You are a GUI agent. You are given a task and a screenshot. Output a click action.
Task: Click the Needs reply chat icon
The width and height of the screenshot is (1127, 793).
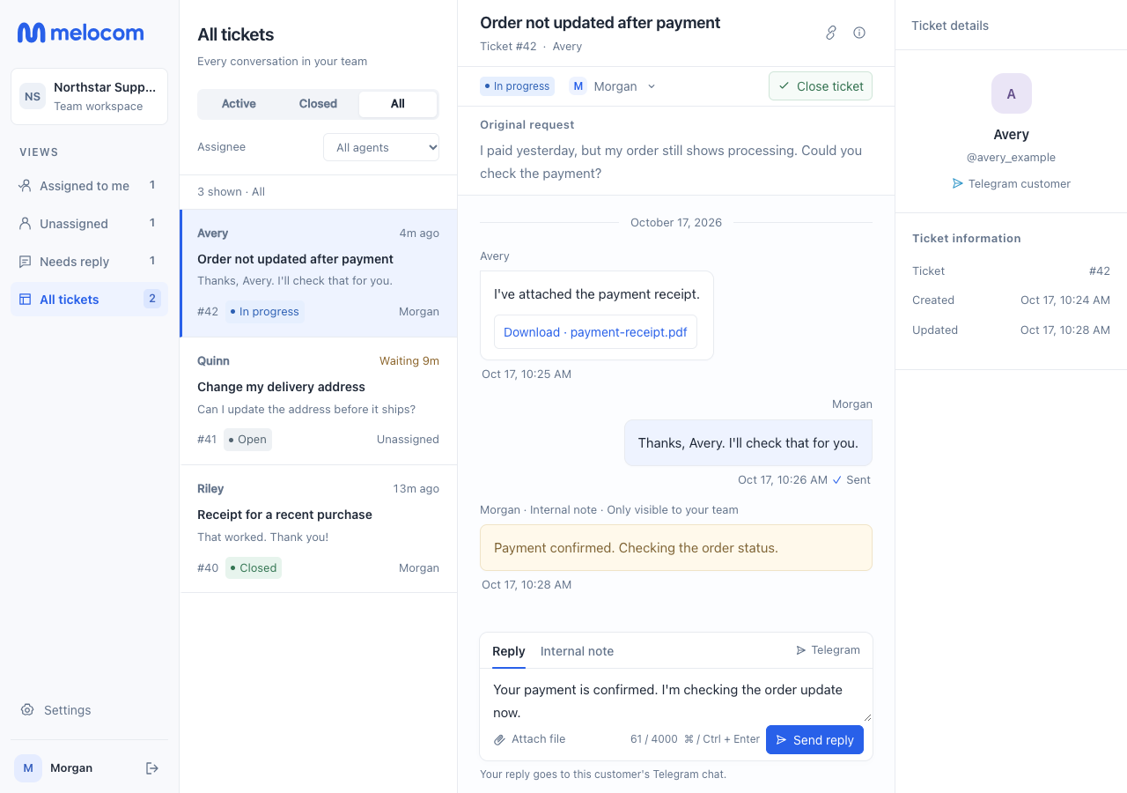[26, 262]
